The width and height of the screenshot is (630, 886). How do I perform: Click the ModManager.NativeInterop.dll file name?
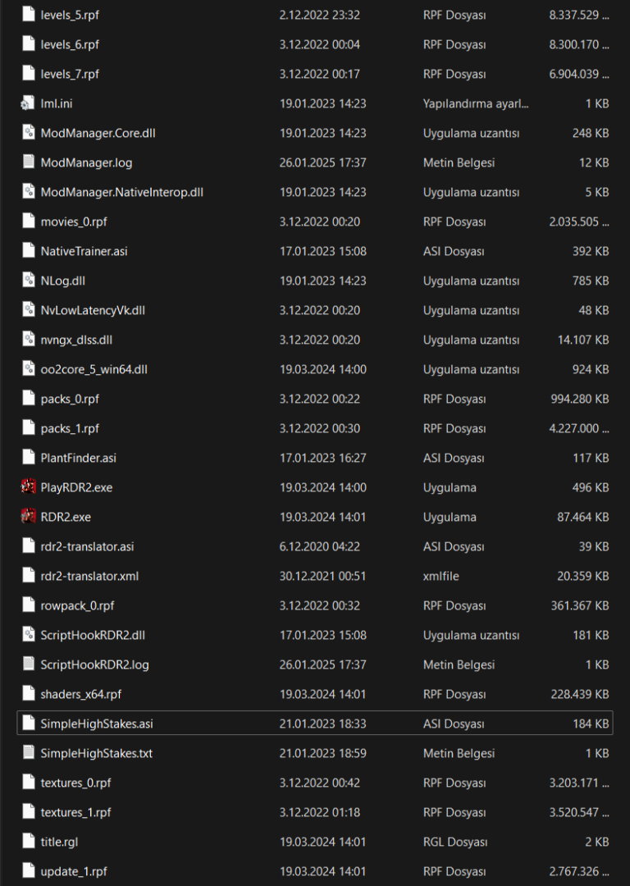pyautogui.click(x=121, y=192)
